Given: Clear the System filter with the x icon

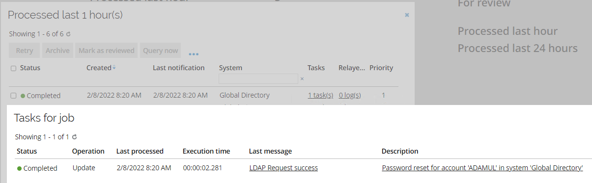Looking at the screenshot, I should click(302, 78).
